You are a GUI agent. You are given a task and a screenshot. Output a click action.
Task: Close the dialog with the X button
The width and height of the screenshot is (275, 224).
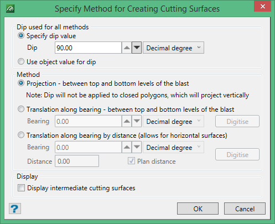263,7
